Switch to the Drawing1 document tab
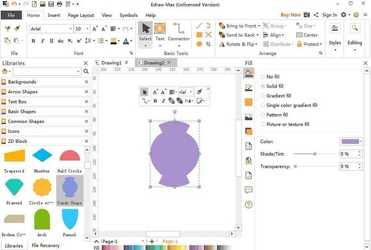This screenshot has width=371, height=250. point(111,63)
